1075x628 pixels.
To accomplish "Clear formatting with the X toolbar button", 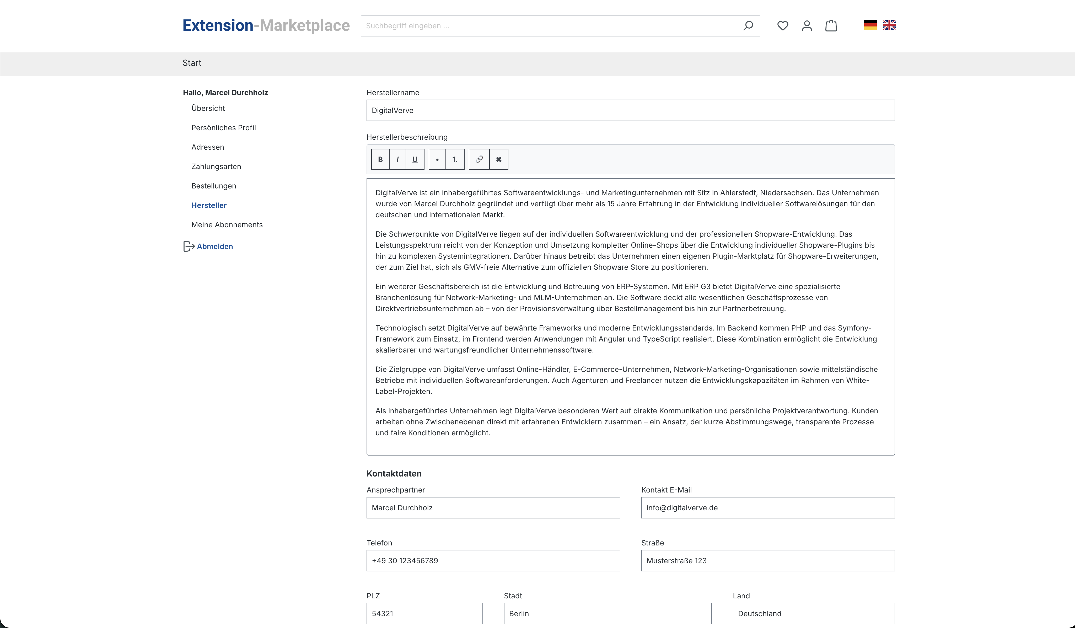I will 499,159.
